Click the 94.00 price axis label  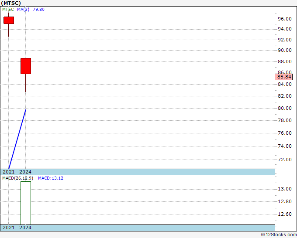tap(284, 29)
